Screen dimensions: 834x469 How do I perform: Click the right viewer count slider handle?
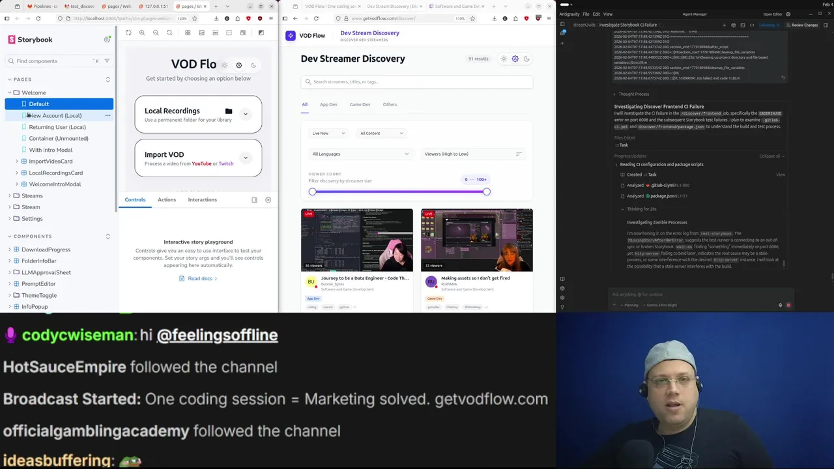click(x=487, y=192)
